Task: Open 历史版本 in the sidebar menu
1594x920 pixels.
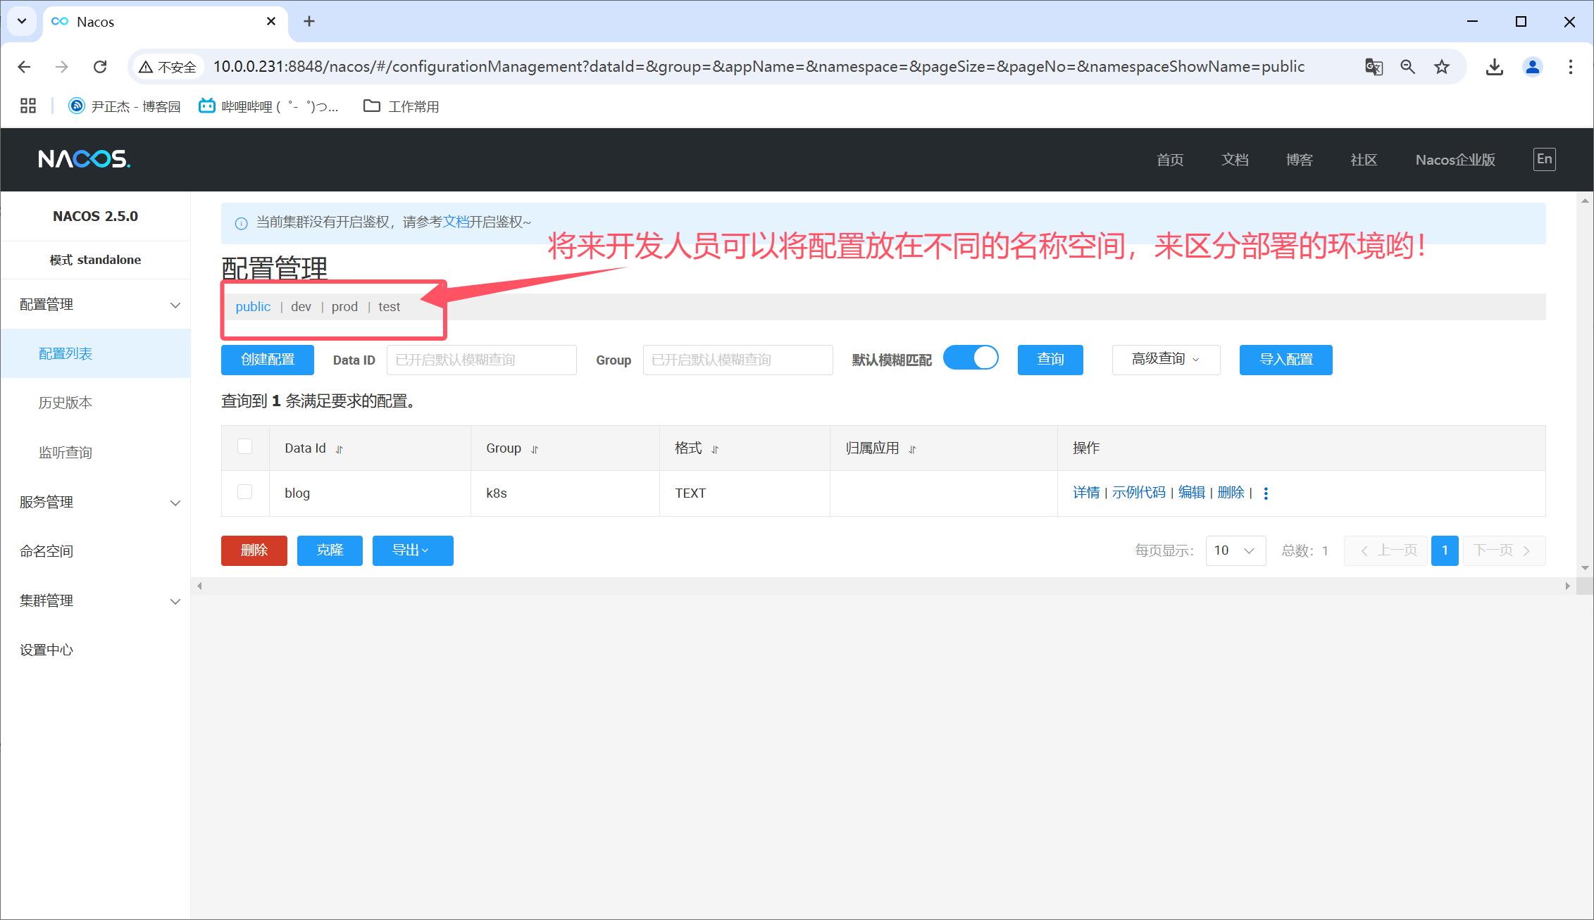Action: coord(66,403)
